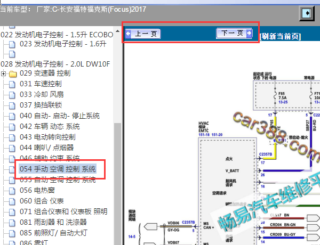Click the HVAC 模块 EMTC label
Image resolution: width=320 pixels, height=245 pixels.
(204, 127)
